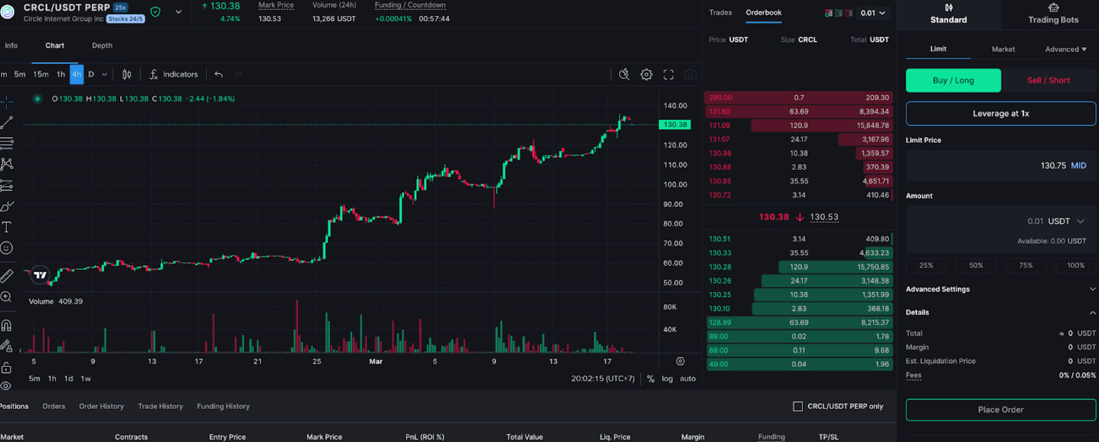Image resolution: width=1099 pixels, height=442 pixels.
Task: Open the Trading Bots tab
Action: [1053, 14]
